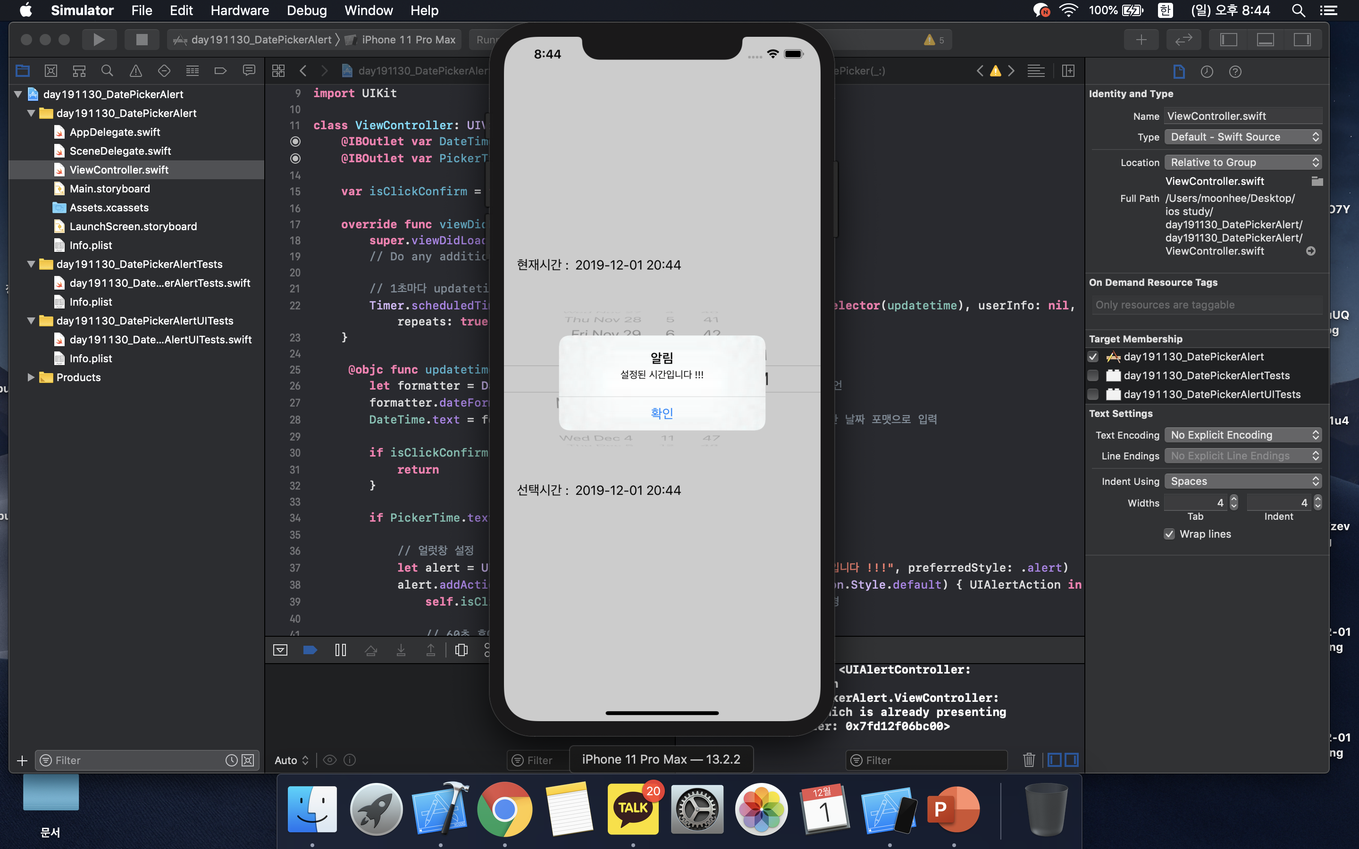Uncheck the Wrap lines checkbox
1359x849 pixels.
coord(1169,534)
